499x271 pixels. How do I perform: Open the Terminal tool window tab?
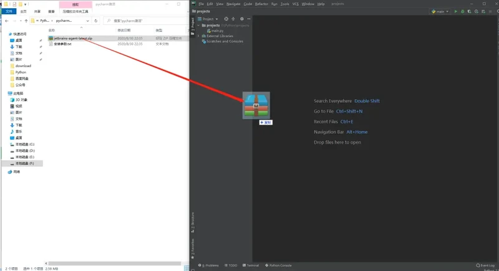pyautogui.click(x=251, y=265)
